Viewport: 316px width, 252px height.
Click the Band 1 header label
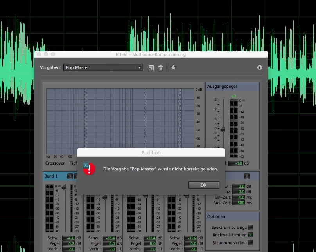click(51, 176)
